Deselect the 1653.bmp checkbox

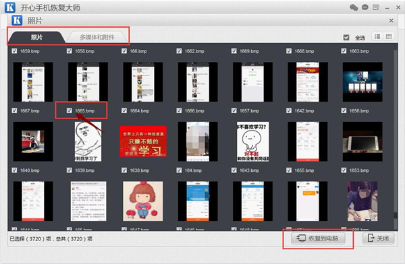344,170
